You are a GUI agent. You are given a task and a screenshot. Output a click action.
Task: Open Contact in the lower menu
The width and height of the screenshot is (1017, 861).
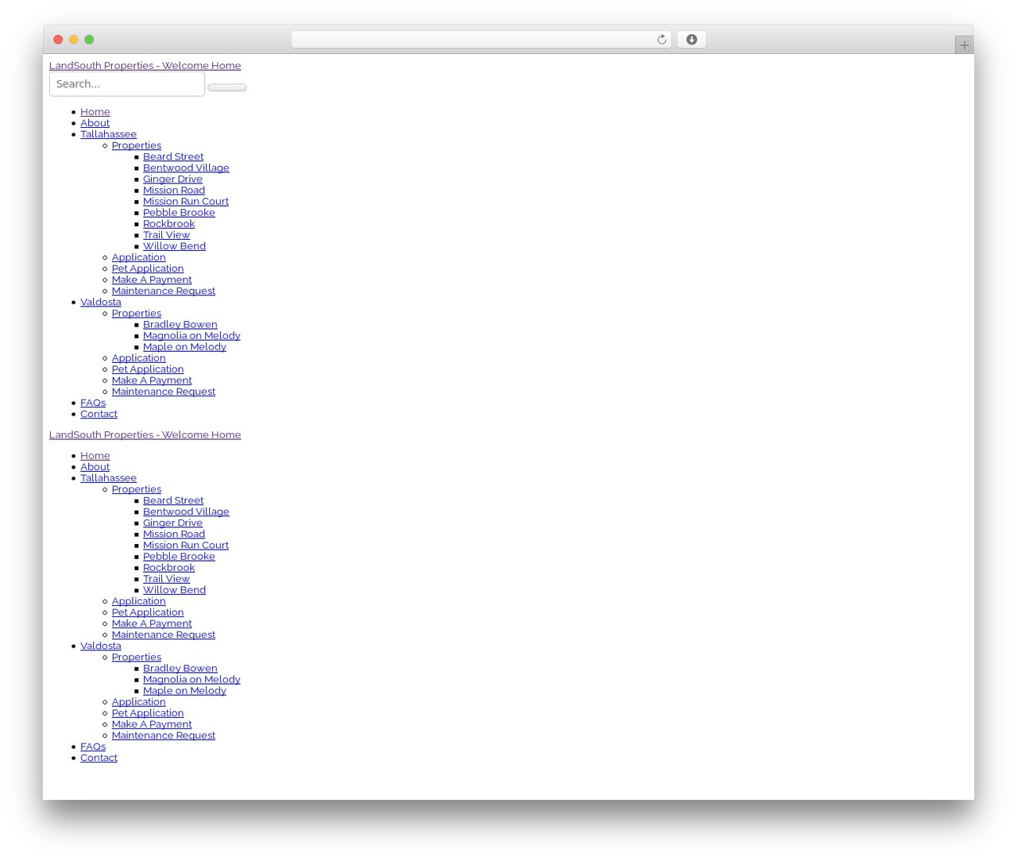[x=99, y=758]
